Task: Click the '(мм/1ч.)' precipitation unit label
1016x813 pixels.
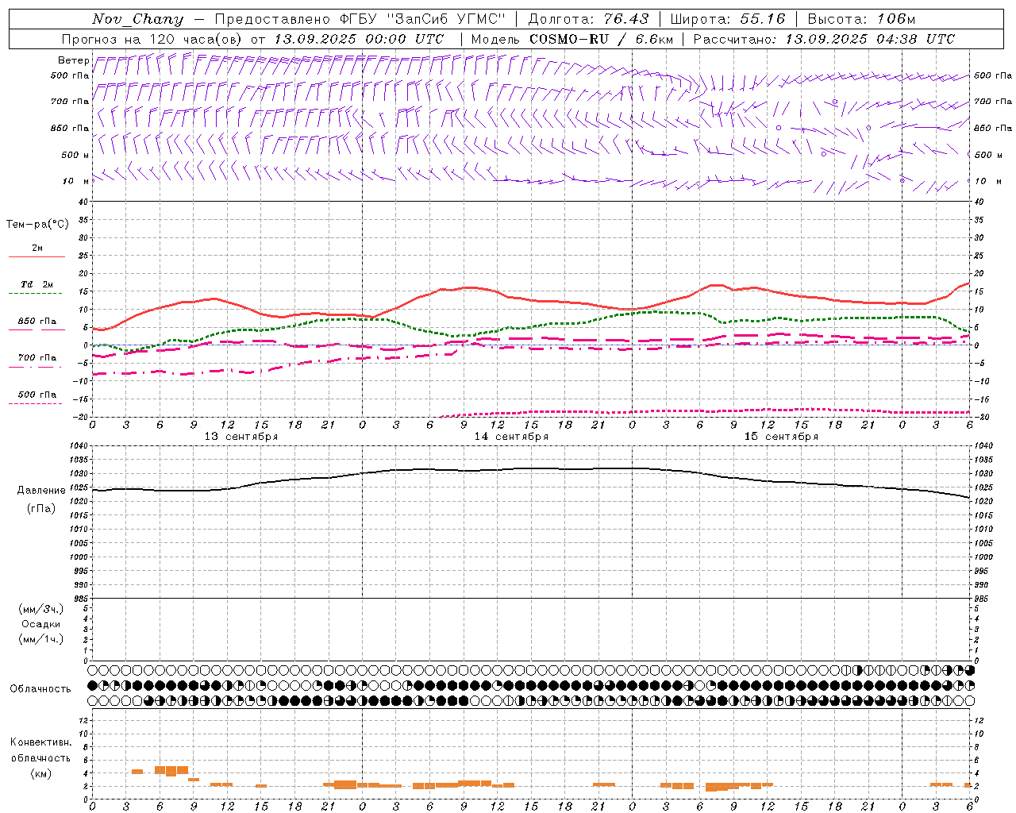Action: click(40, 640)
